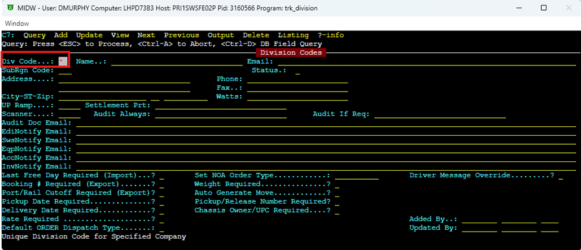Click the UP Ramp field
Screen dimensions: 581x250
pos(70,105)
